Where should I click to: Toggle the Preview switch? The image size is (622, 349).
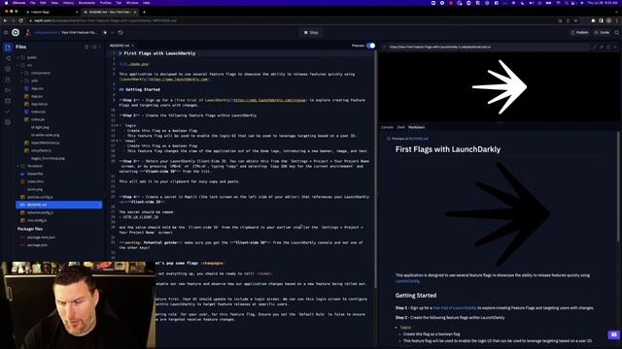[x=370, y=46]
